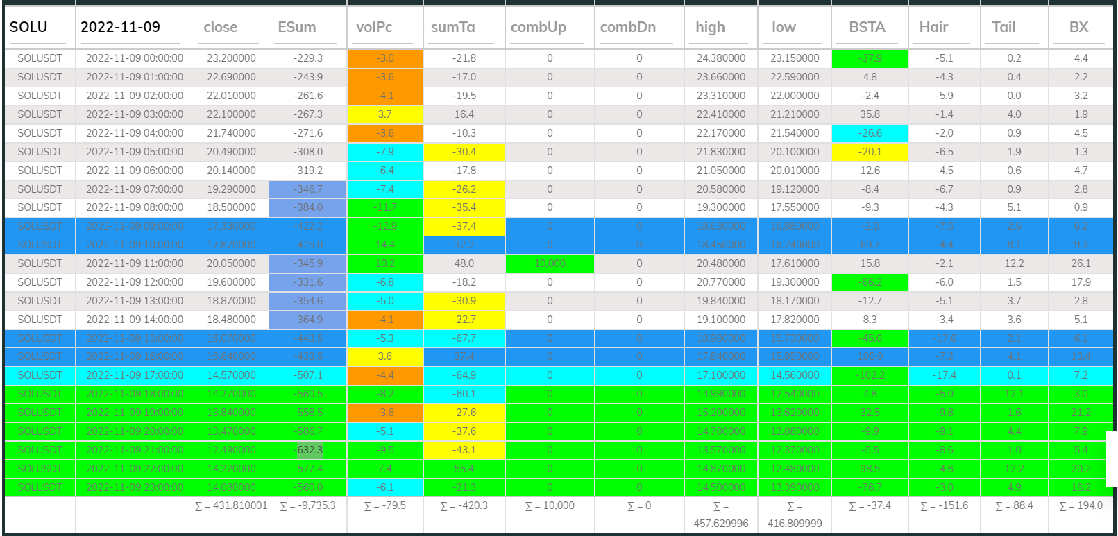Click the green combUp cell showing 10,000
Image resolution: width=1118 pixels, height=536 pixels.
[x=550, y=263]
